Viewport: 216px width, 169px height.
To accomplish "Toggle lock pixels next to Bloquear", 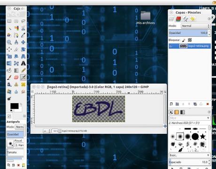I will point(184,40).
